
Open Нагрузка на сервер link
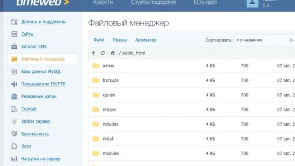pos(41,159)
